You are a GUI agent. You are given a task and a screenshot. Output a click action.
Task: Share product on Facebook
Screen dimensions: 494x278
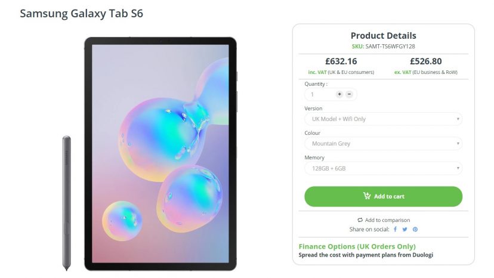[x=395, y=229]
